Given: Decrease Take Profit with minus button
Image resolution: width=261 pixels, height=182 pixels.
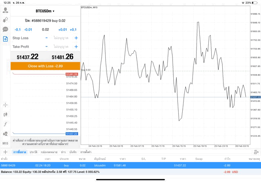Looking at the screenshot, I should (46, 47).
